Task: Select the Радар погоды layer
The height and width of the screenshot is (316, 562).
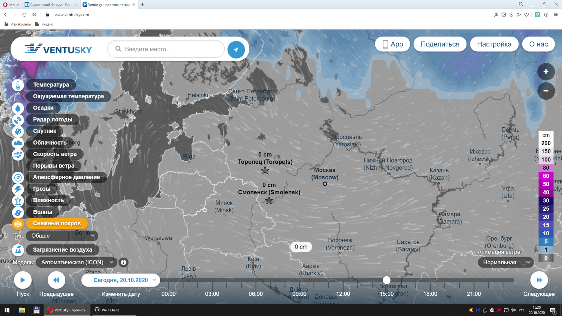Action: 53,119
